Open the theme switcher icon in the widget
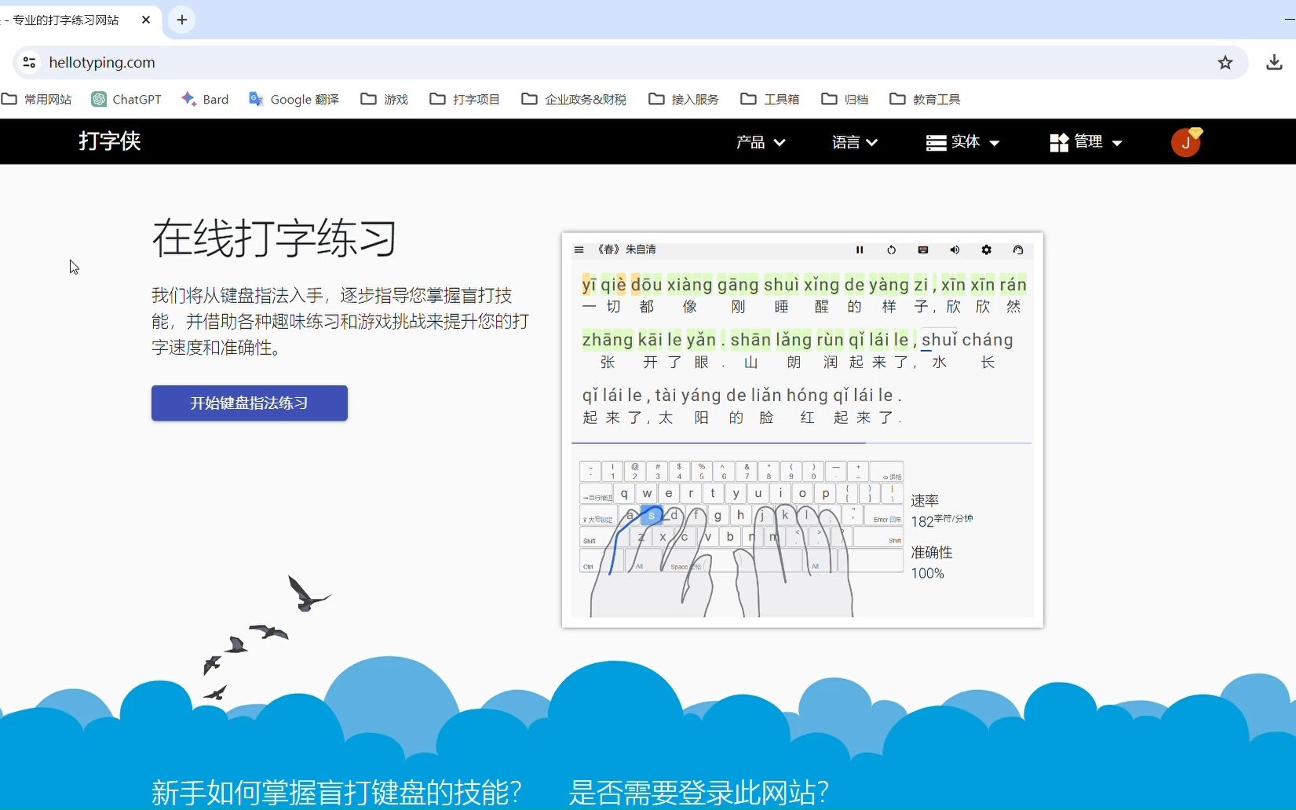 (1018, 250)
